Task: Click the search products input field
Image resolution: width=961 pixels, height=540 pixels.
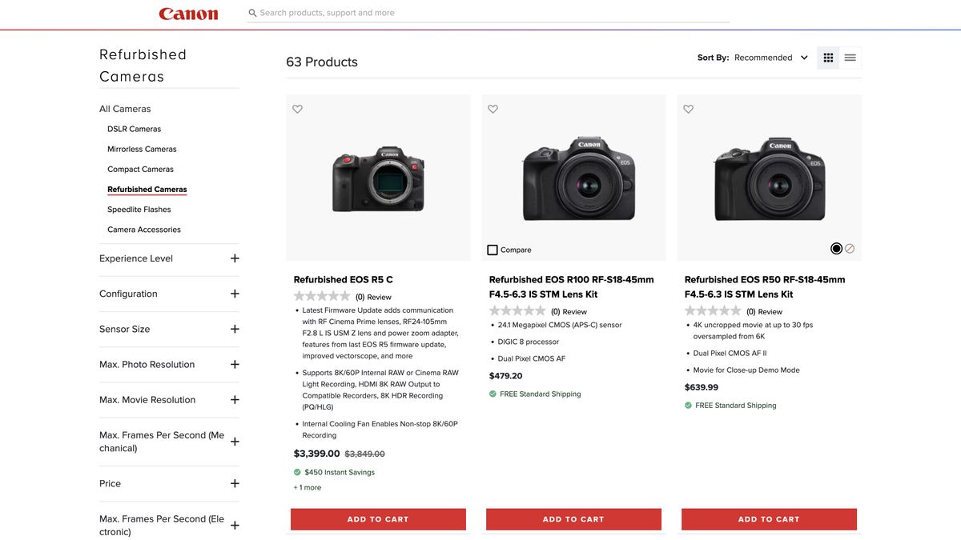Action: point(480,12)
